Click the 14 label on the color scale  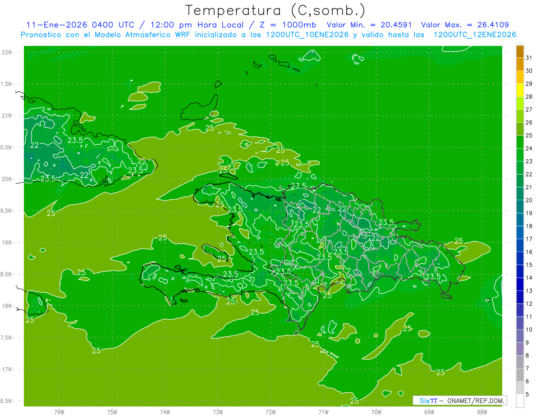click(529, 278)
